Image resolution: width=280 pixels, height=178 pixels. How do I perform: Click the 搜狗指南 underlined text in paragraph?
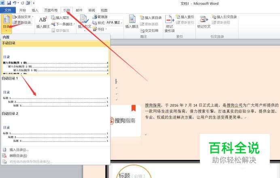[x=153, y=105]
